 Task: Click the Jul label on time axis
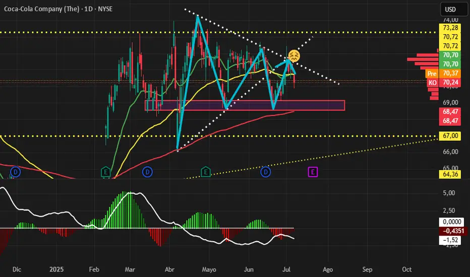(286, 269)
